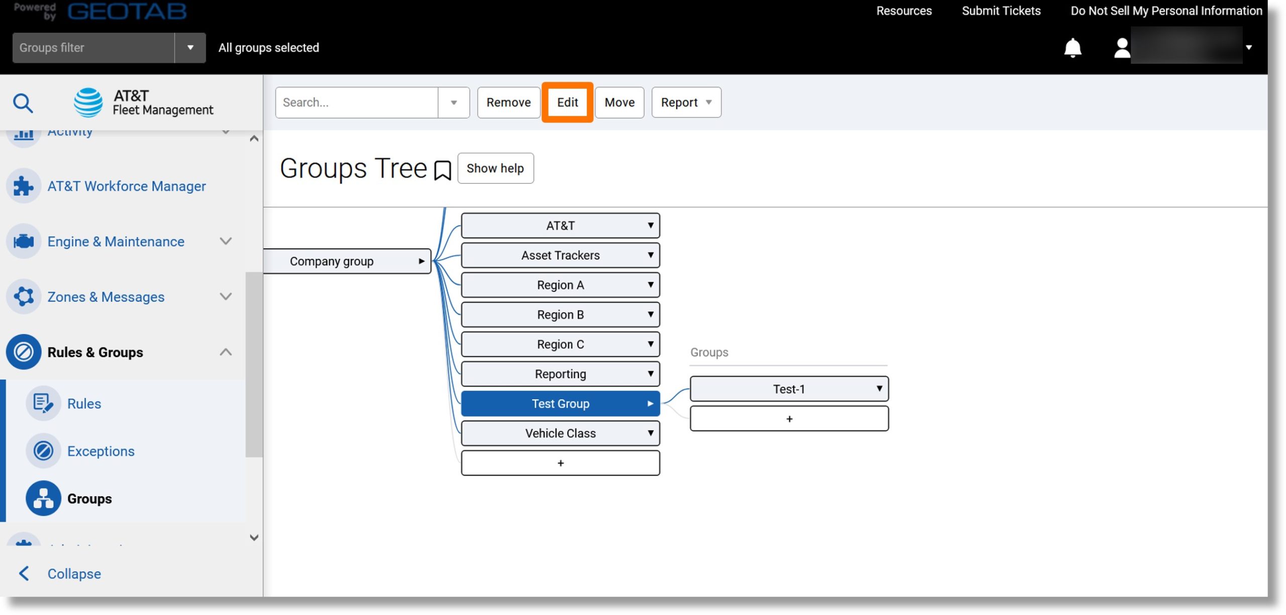Open the Report dropdown button
This screenshot has height=615, width=1286.
(x=686, y=102)
